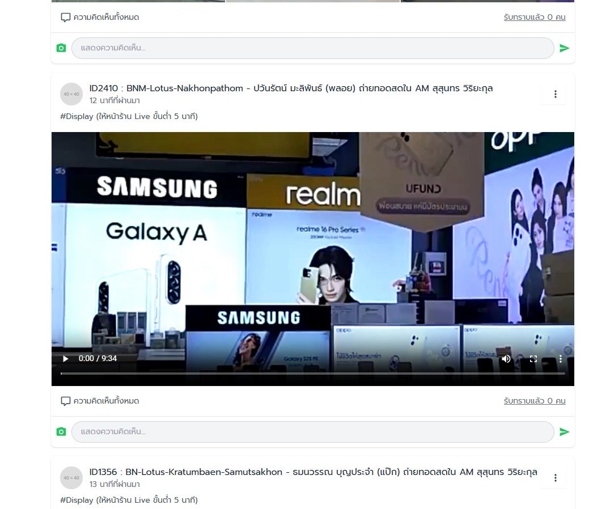This screenshot has width=606, height=509.
Task: Open acknowledged-by link above the ID2410 post
Action: point(535,17)
